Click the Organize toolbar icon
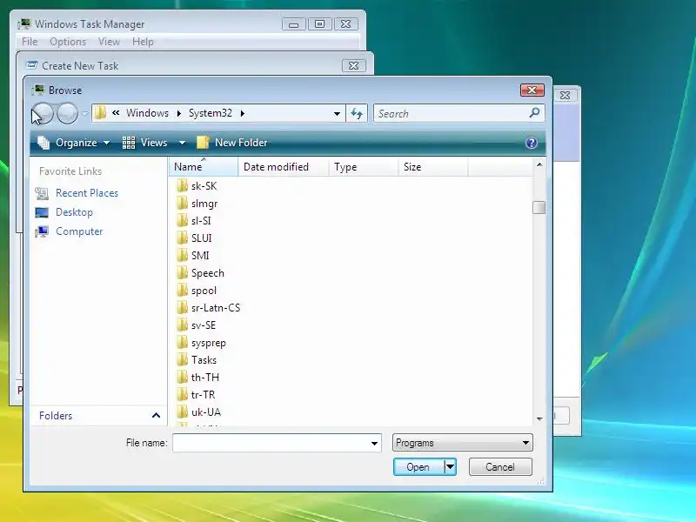 pos(43,143)
